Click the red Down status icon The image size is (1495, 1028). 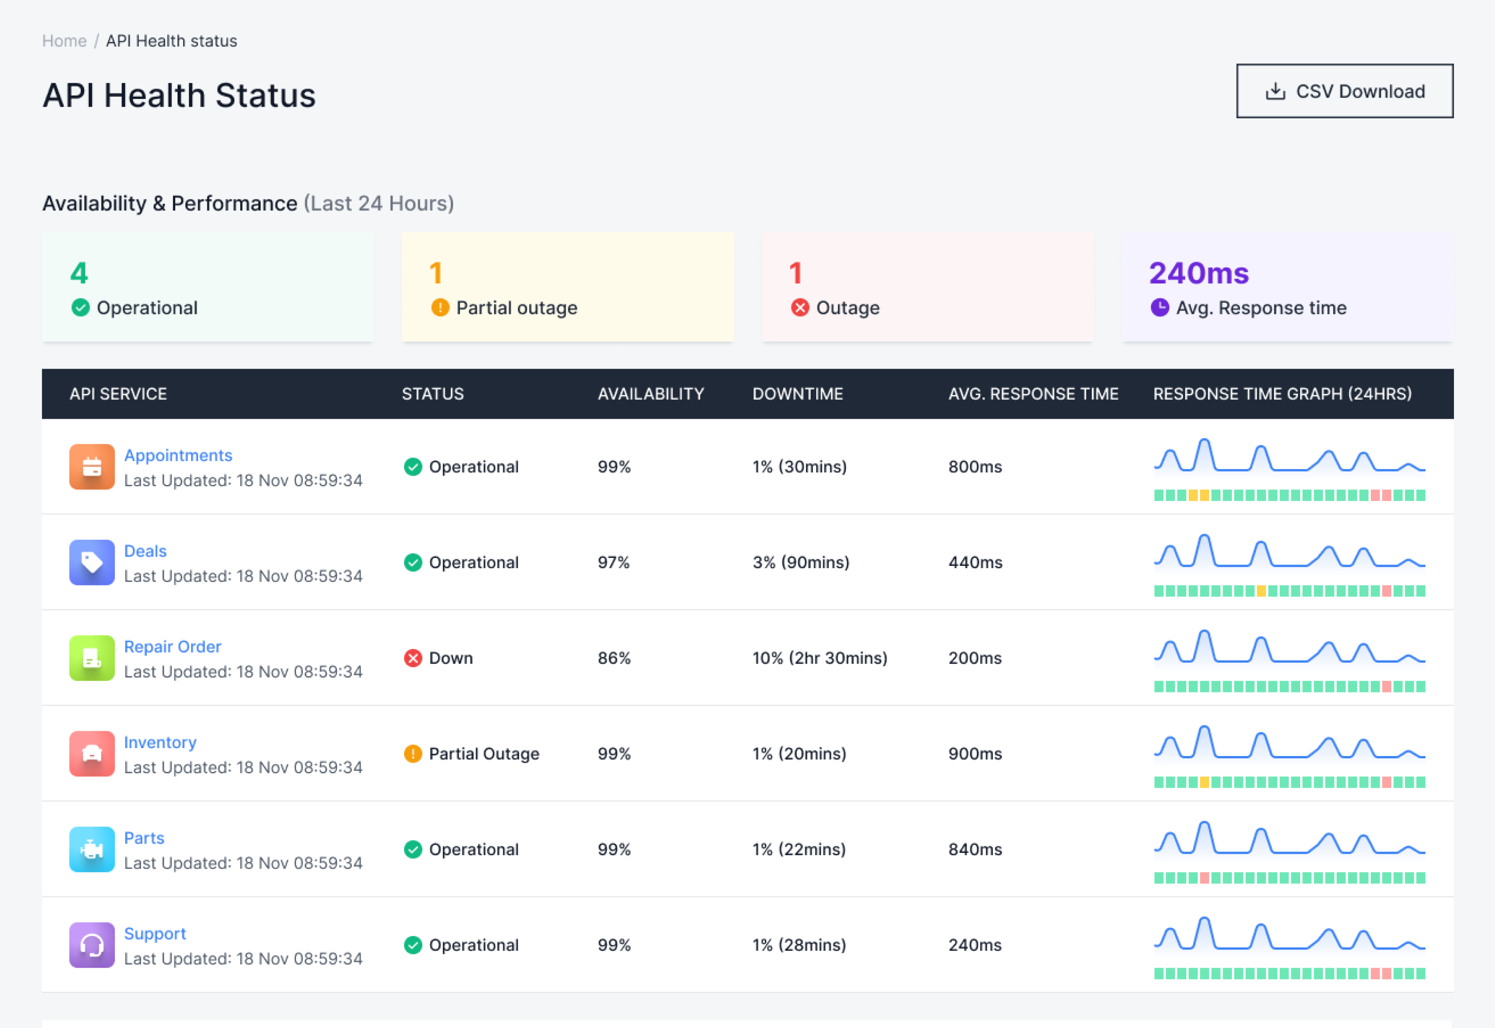(x=413, y=658)
